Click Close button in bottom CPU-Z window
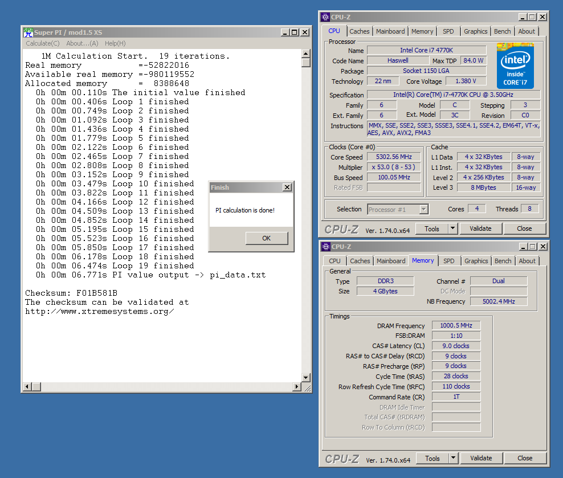Screen dimensions: 563x478 click(525, 458)
